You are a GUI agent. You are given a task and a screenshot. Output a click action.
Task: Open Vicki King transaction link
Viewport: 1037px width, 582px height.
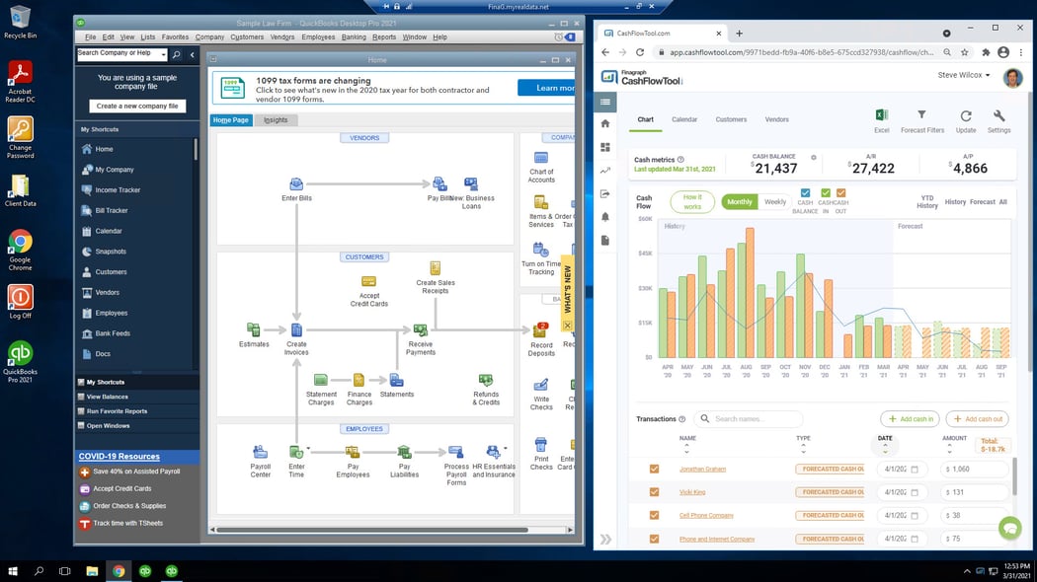coord(691,492)
